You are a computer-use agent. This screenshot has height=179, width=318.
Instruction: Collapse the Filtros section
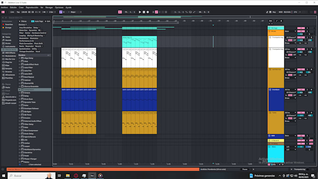coord(20,21)
